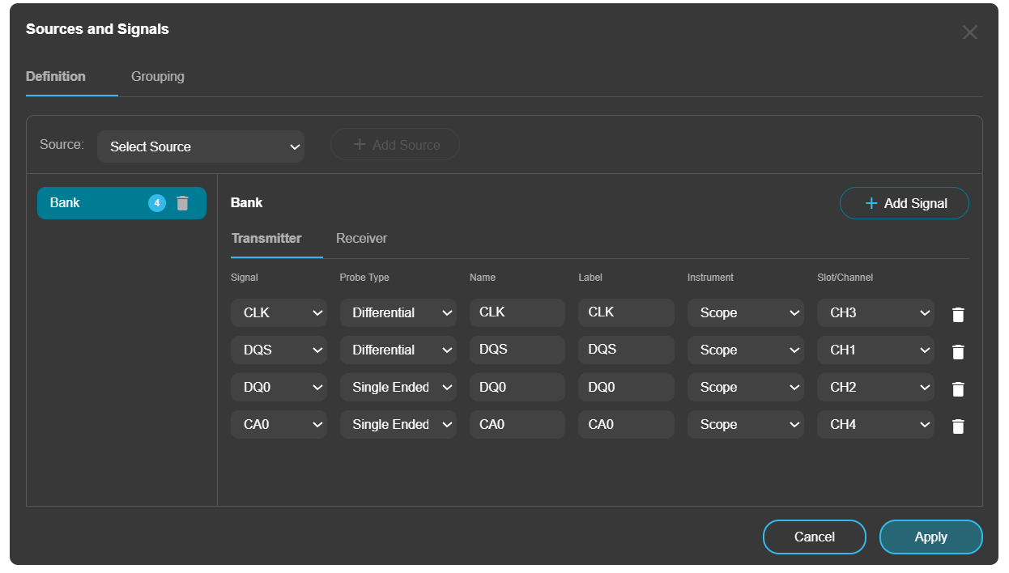This screenshot has height=573, width=1009.
Task: Switch to the Grouping tab
Action: (x=157, y=76)
